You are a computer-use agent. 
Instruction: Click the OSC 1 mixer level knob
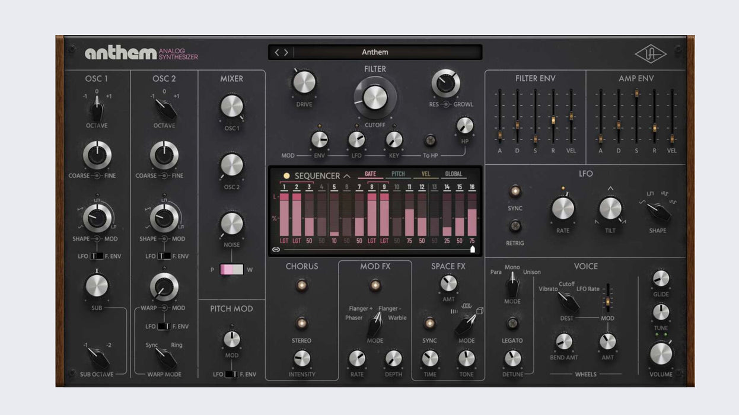click(x=232, y=106)
